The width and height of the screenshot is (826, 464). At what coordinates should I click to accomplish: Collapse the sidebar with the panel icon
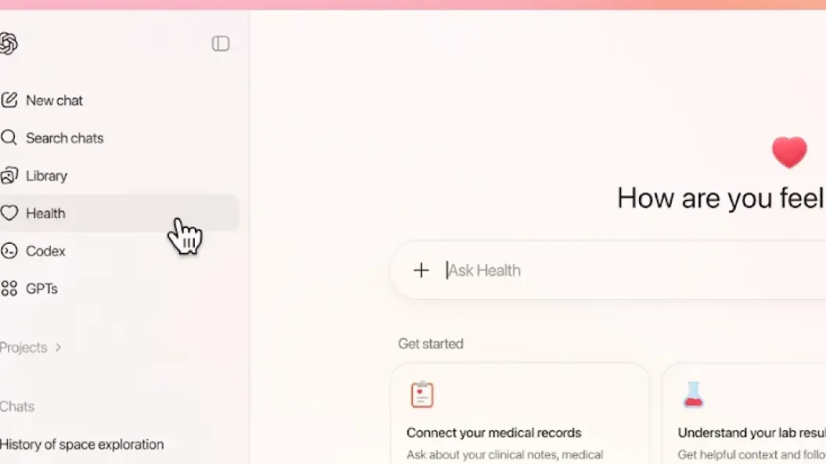[x=221, y=44]
